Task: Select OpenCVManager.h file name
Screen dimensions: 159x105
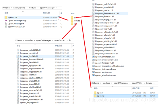Action: point(16,24)
